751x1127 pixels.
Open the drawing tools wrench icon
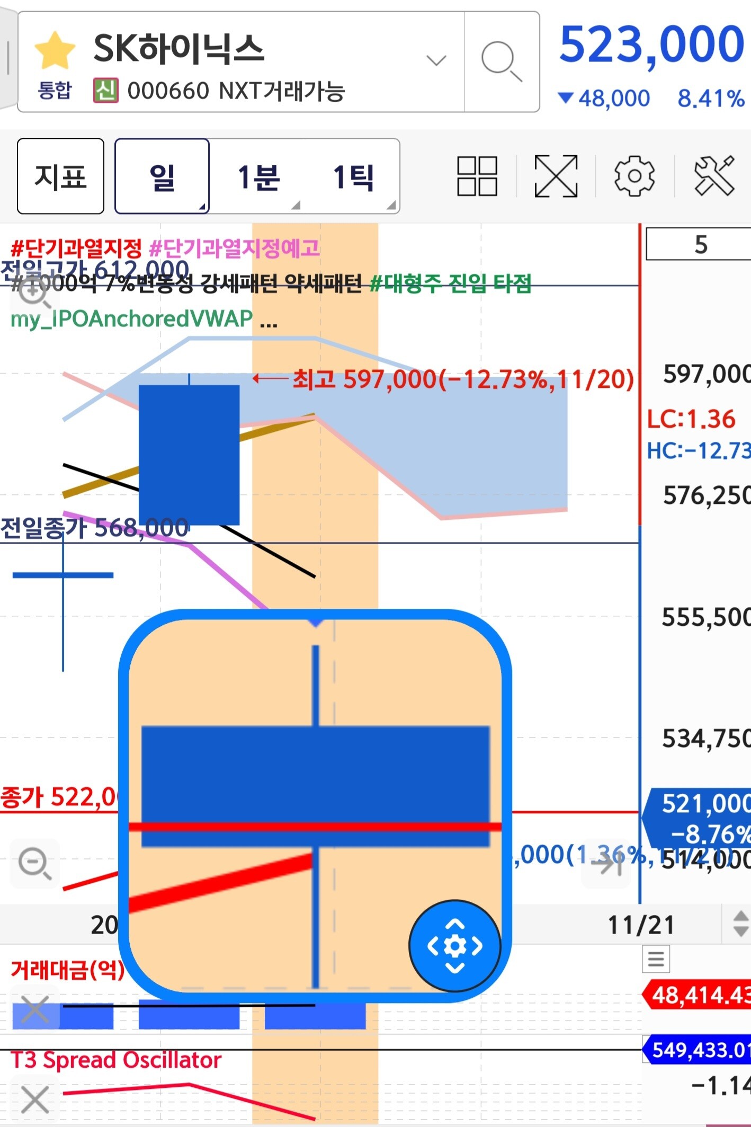714,176
